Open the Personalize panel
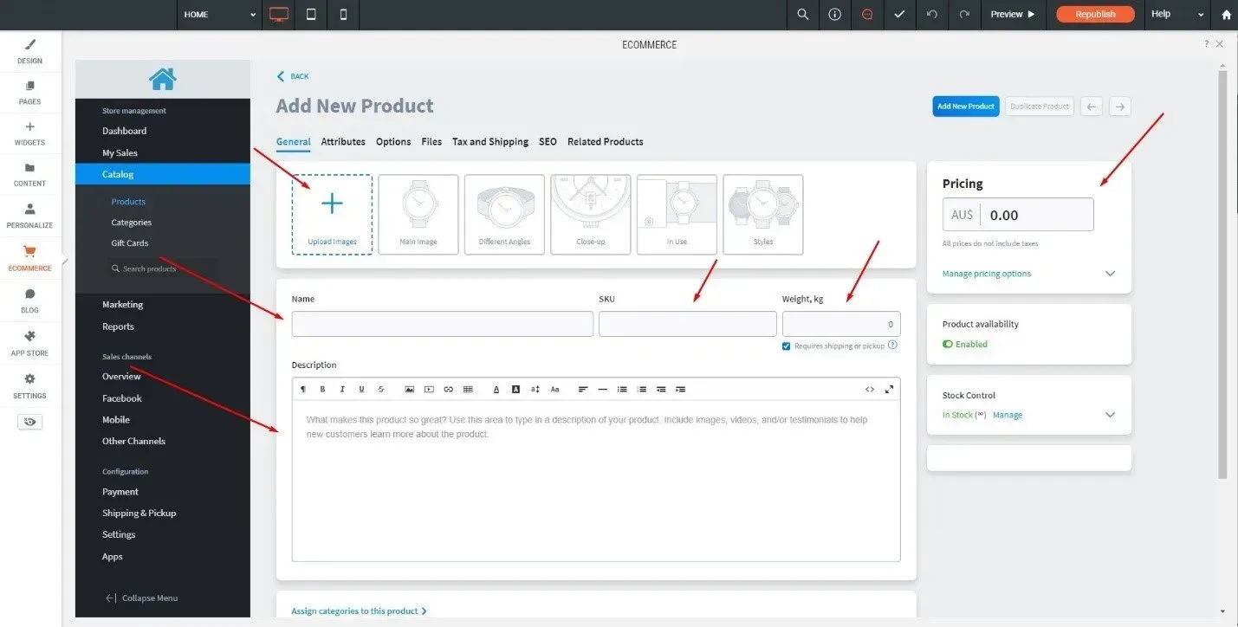Image resolution: width=1238 pixels, height=627 pixels. tap(30, 216)
